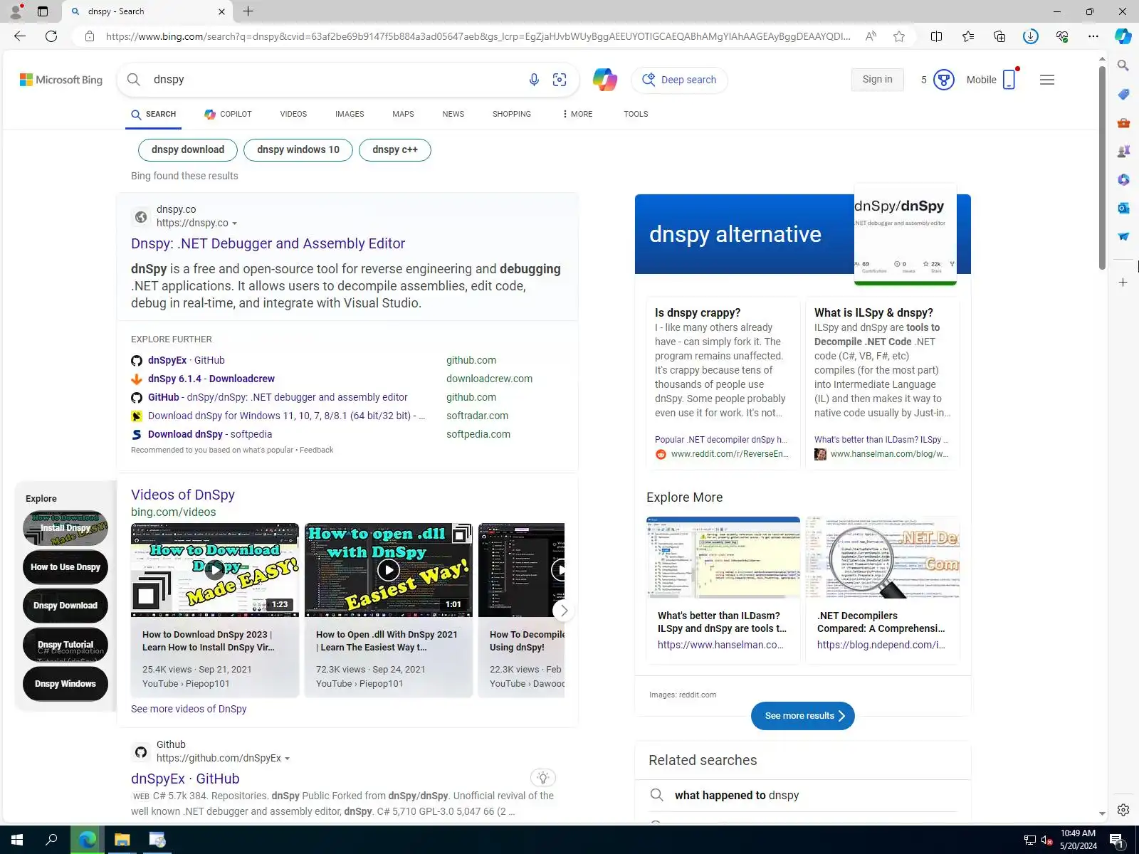Open 'Download dnSpy - softpedia' link

[210, 434]
